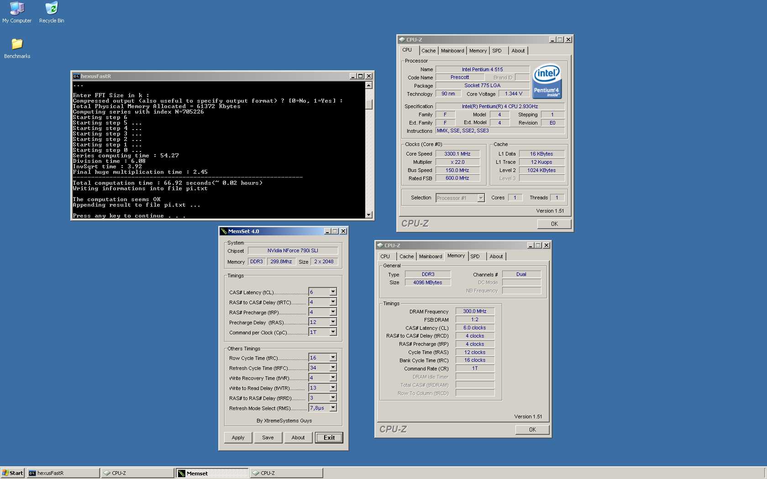Click hexusFastR console scrollbar down arrow

coord(369,214)
